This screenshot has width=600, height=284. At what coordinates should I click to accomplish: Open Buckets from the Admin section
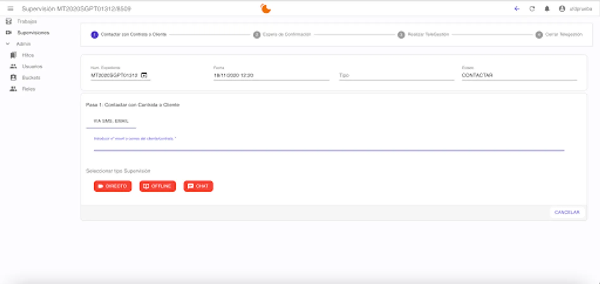(31, 78)
